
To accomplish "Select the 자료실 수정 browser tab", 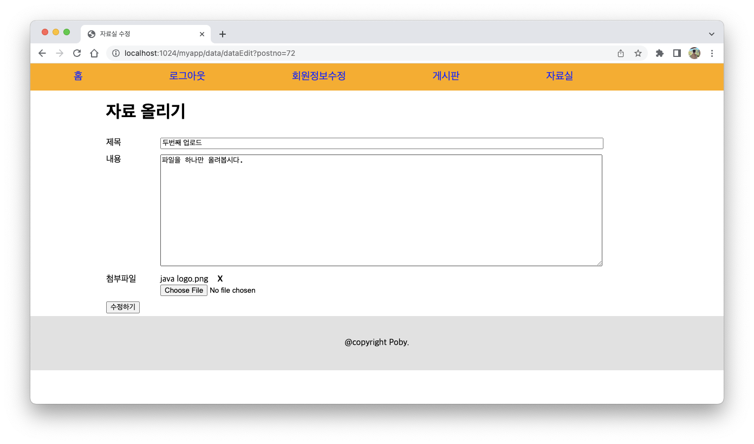I will pyautogui.click(x=146, y=34).
